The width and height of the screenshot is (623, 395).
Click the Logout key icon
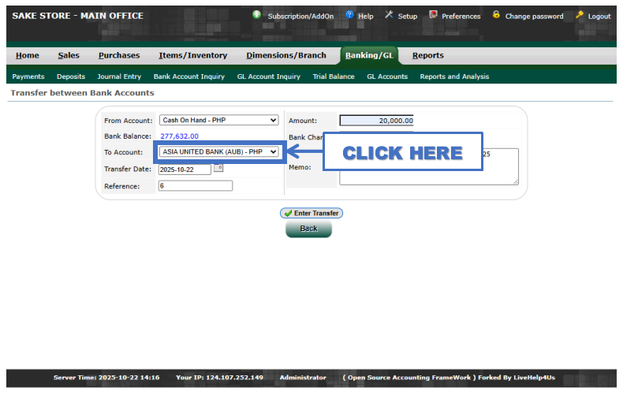[580, 15]
